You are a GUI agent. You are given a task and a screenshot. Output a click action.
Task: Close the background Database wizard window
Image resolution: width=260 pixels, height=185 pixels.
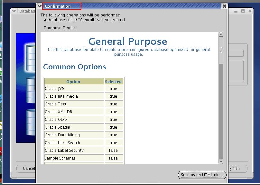click(x=250, y=11)
